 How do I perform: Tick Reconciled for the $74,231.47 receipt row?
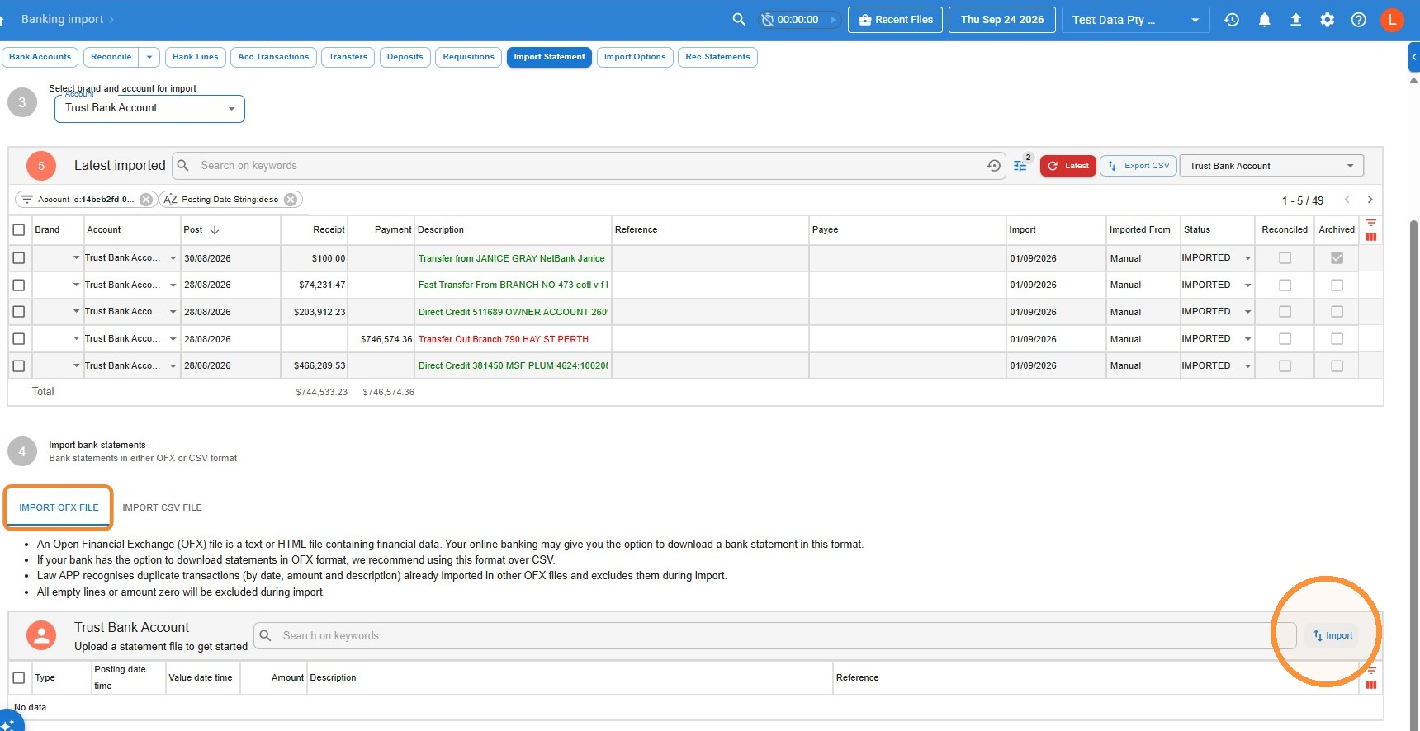[1285, 285]
